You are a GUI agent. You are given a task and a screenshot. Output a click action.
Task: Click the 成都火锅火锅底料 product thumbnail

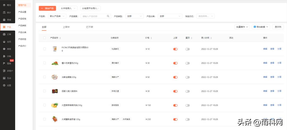[55, 91]
